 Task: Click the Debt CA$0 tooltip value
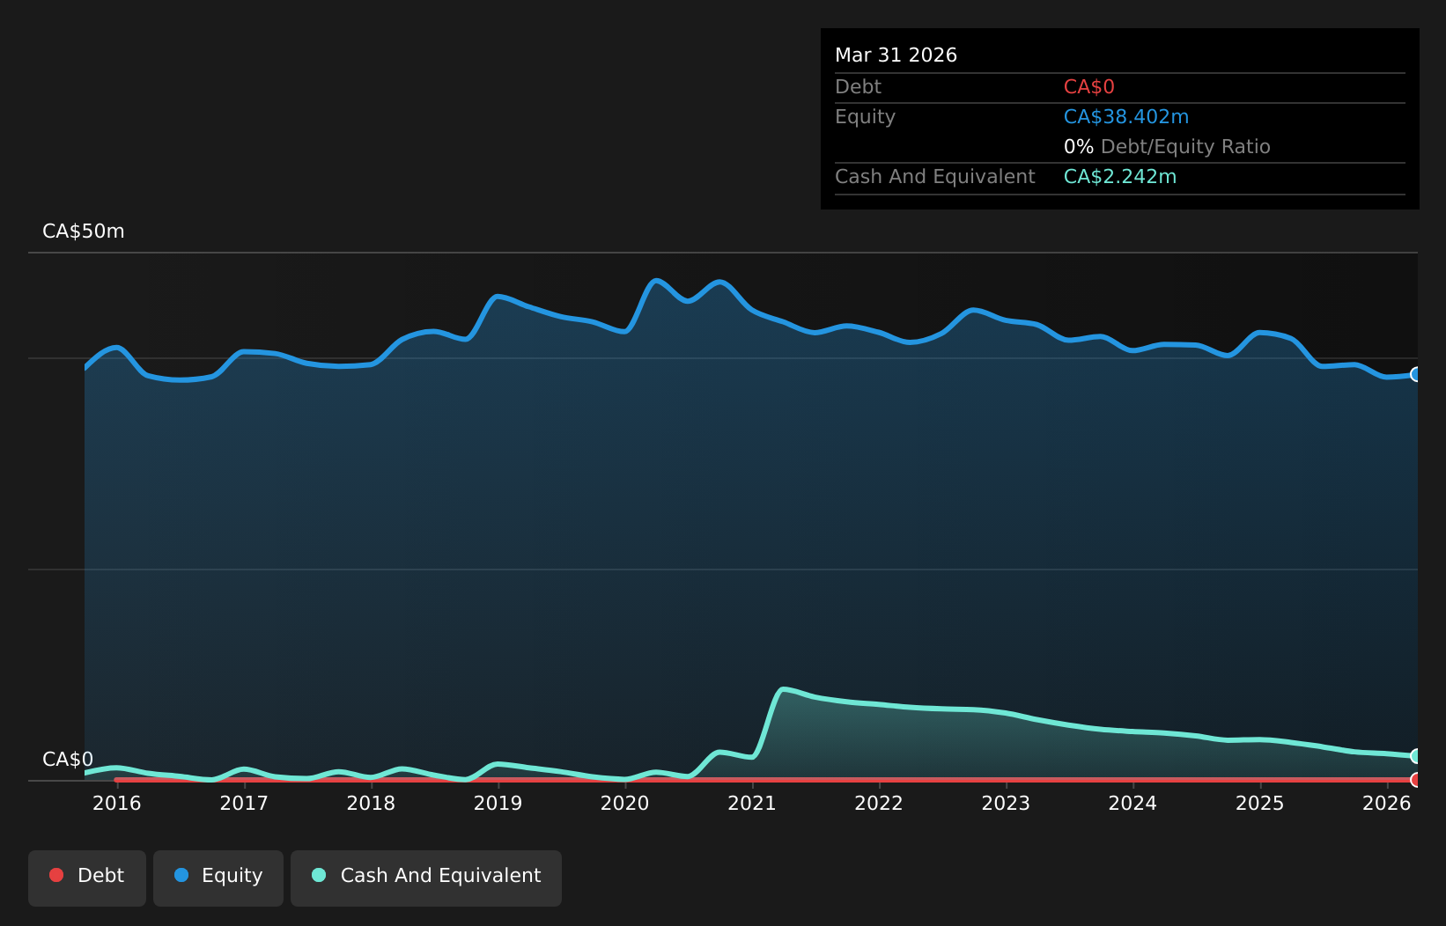click(1089, 87)
